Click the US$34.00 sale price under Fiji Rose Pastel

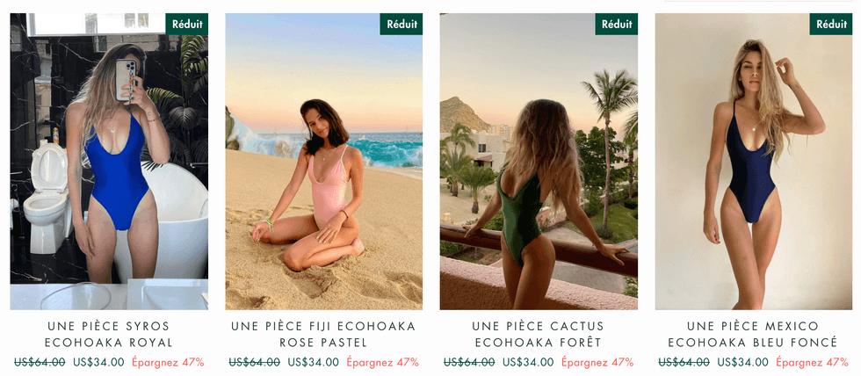pos(314,362)
